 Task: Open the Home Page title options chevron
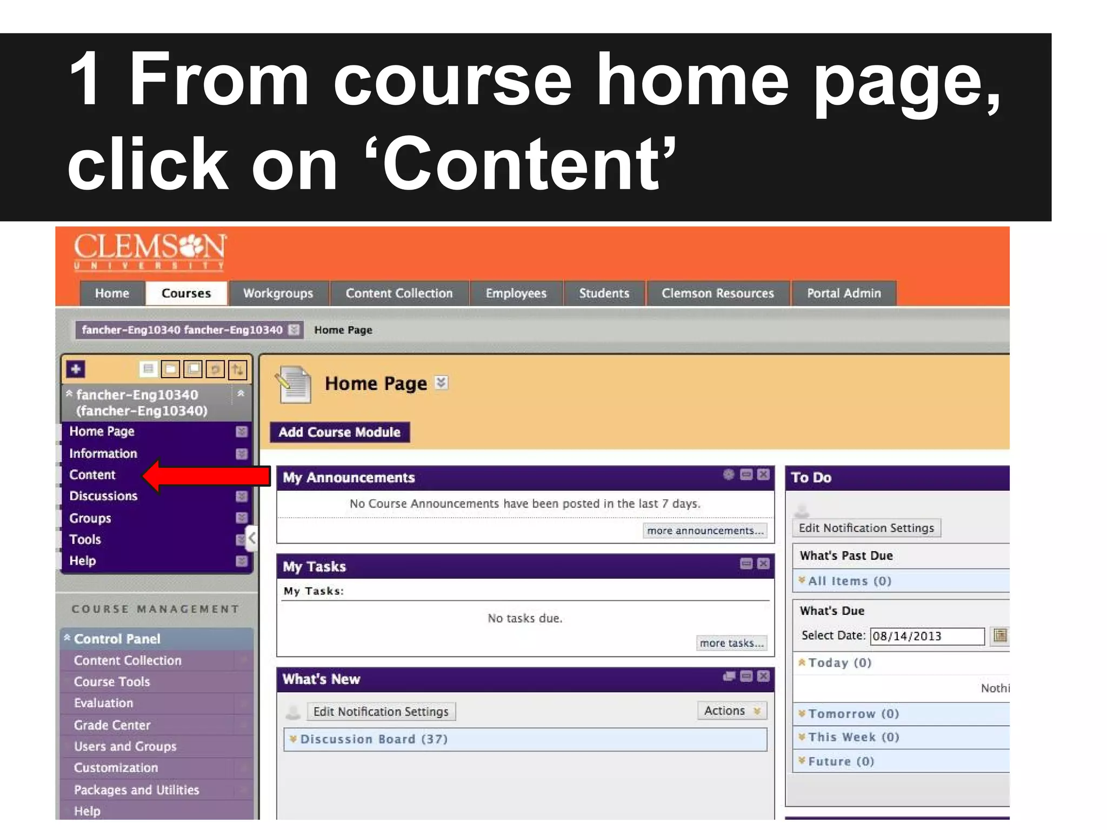pos(442,383)
